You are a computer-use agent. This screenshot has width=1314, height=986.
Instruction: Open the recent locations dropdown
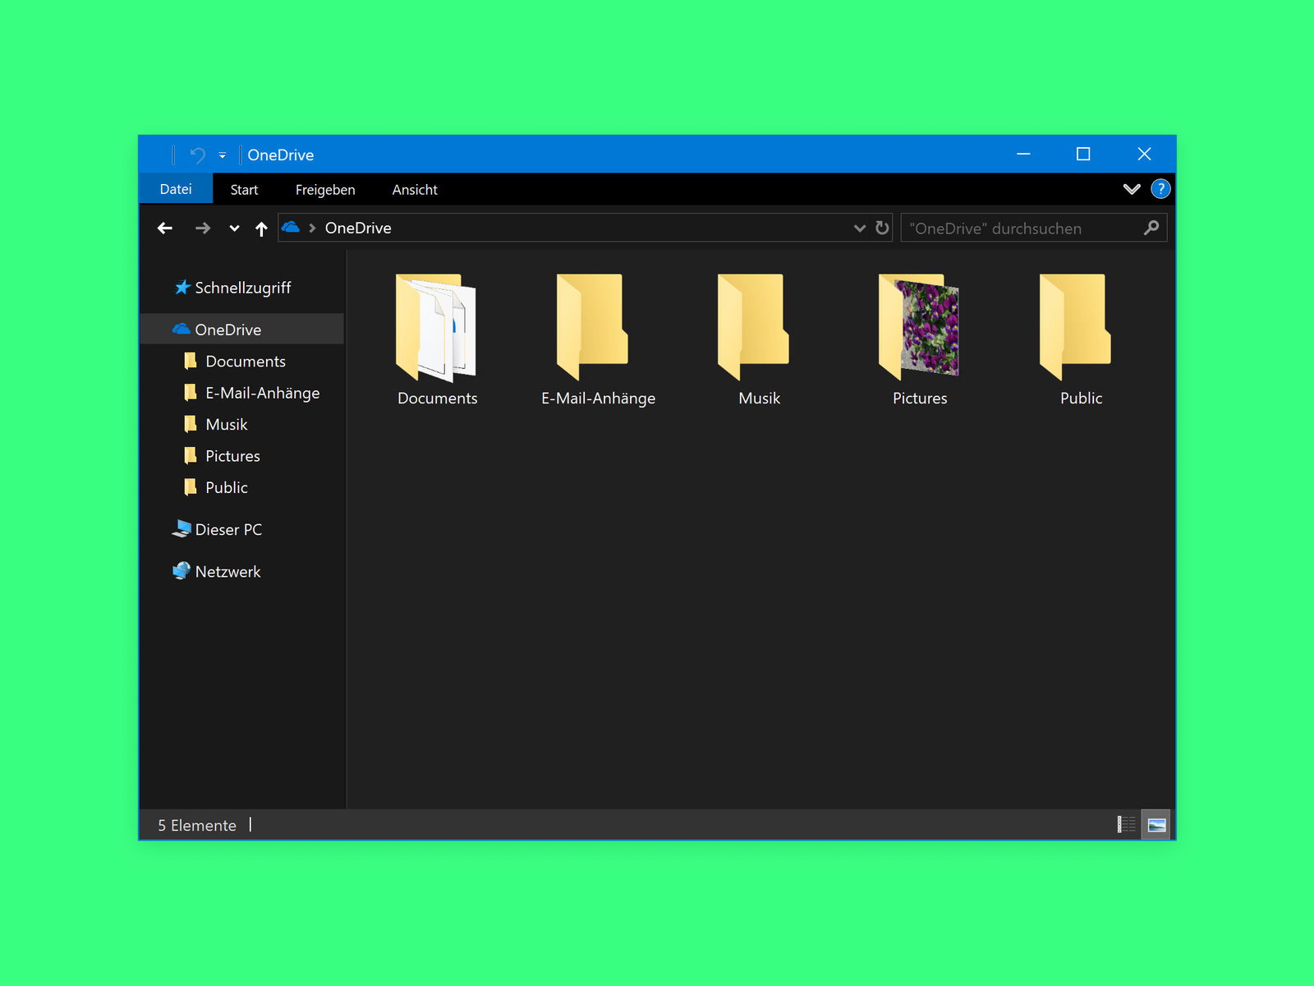[234, 228]
